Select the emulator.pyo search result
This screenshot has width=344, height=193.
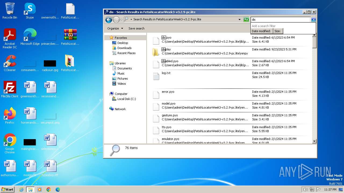231,140
